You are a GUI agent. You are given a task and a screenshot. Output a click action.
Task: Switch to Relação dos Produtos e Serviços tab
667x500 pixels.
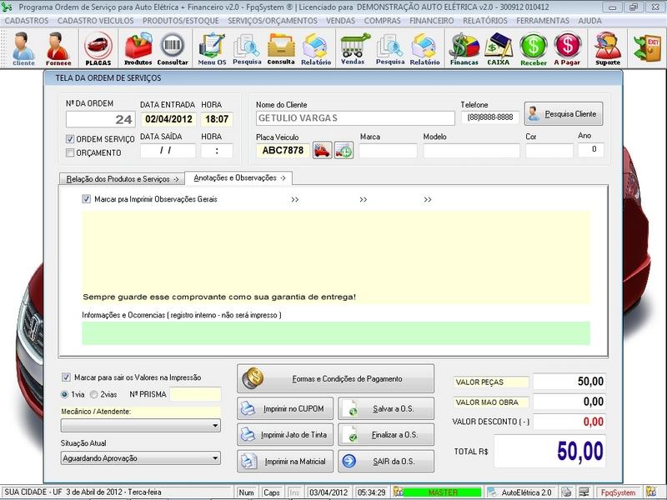(122, 179)
